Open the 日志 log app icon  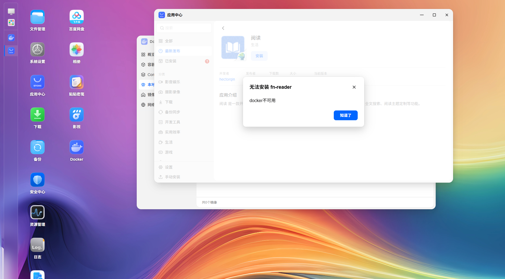click(38, 245)
